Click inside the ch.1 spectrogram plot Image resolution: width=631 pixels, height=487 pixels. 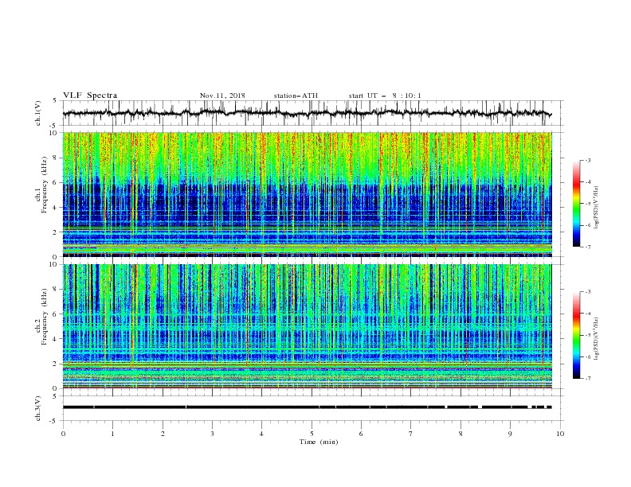(308, 194)
